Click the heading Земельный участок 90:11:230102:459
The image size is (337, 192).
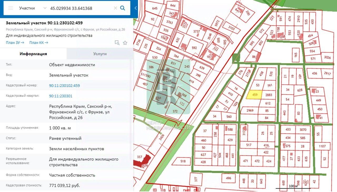pyautogui.click(x=44, y=23)
